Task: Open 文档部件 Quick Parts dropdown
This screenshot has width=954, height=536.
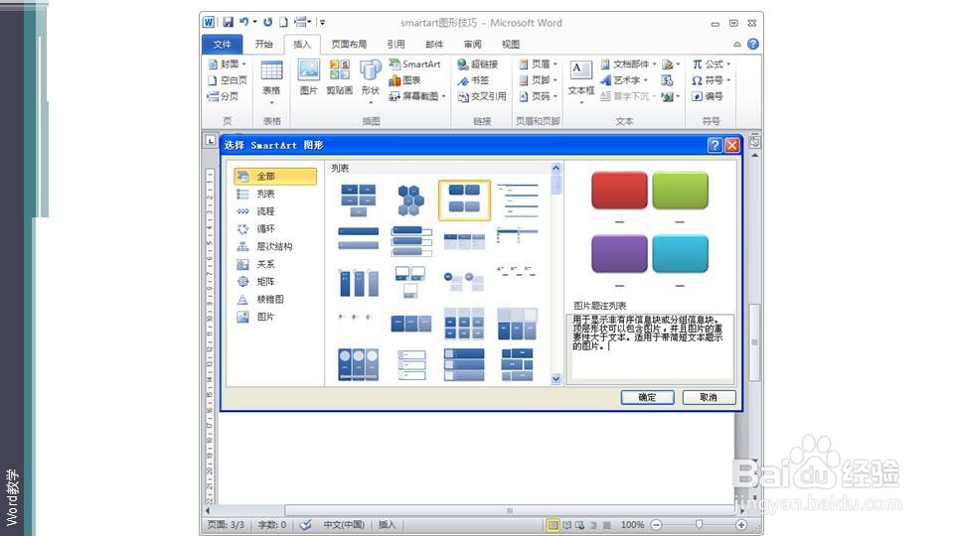Action: click(x=628, y=64)
